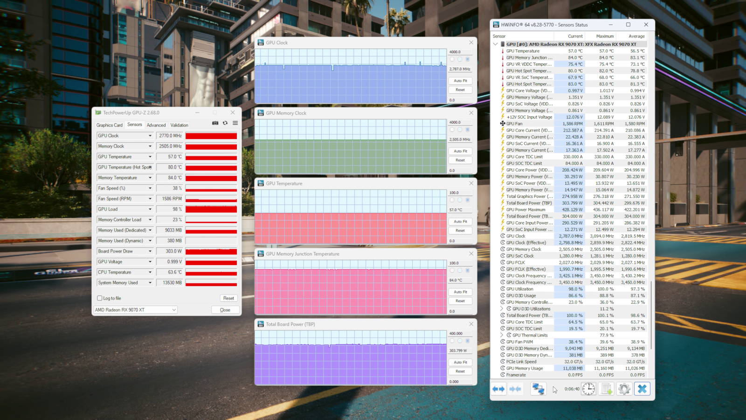Open the Memory Clock sensor dropdown arrow

click(x=150, y=146)
